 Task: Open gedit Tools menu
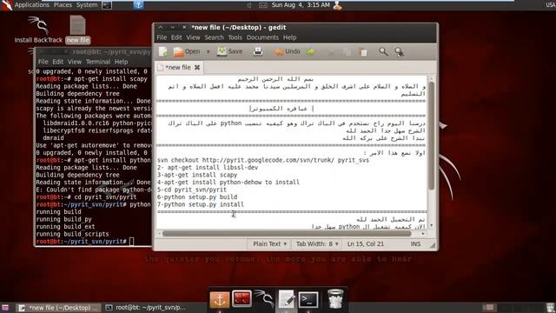pos(235,37)
